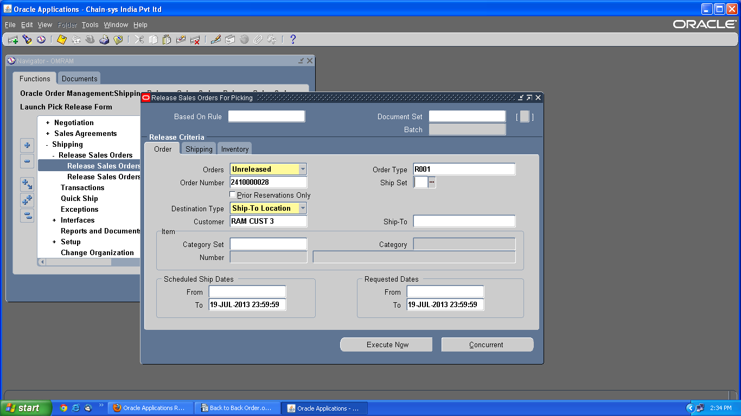Switch to the Inventory criteria tab

click(235, 149)
